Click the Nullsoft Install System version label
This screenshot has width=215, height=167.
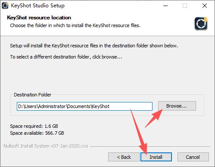[46, 146]
